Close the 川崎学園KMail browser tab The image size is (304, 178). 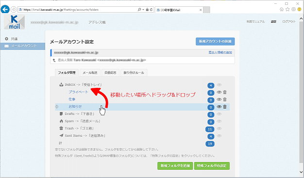coord(201,10)
